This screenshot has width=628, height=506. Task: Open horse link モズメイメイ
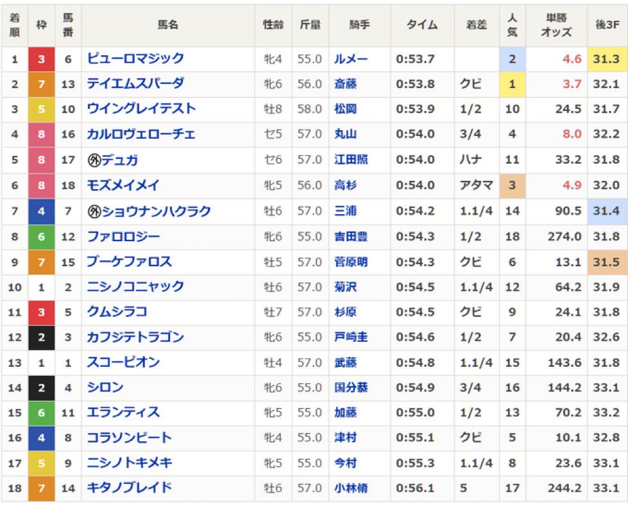pyautogui.click(x=123, y=185)
